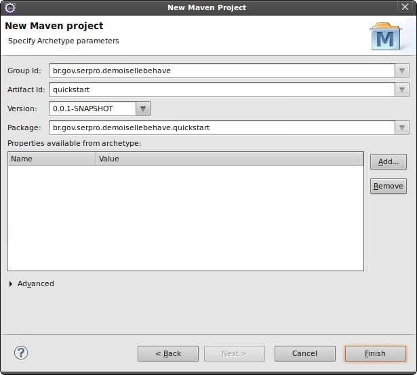
Task: Open the Group Id dropdown arrow
Action: click(x=402, y=71)
